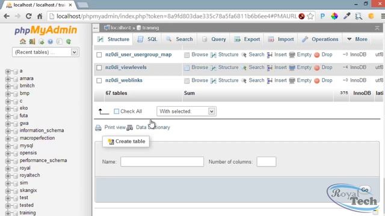
Task: Click the Data Dictionary icon
Action: (x=130, y=128)
